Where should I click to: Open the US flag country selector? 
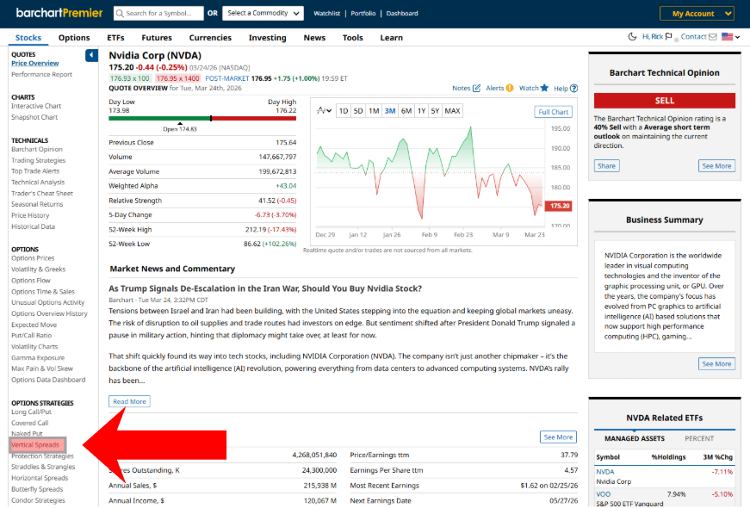pyautogui.click(x=731, y=37)
